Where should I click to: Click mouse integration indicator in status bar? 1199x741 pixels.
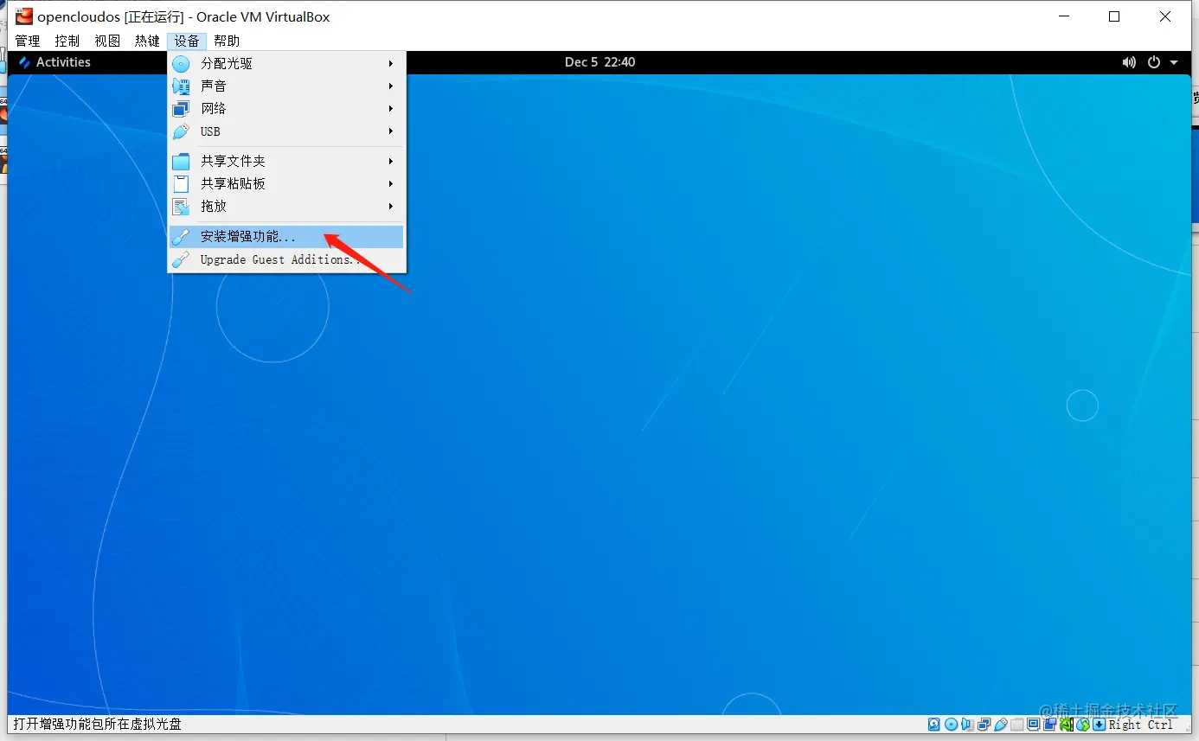click(x=1082, y=725)
